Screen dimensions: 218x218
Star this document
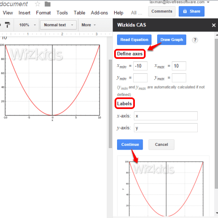(37, 4)
